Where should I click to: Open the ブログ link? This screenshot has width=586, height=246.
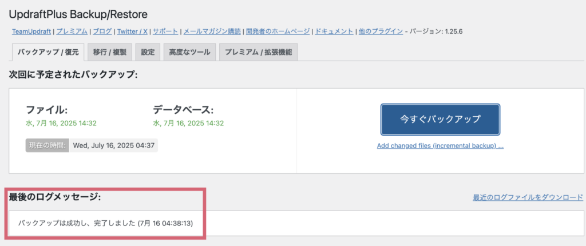[102, 31]
